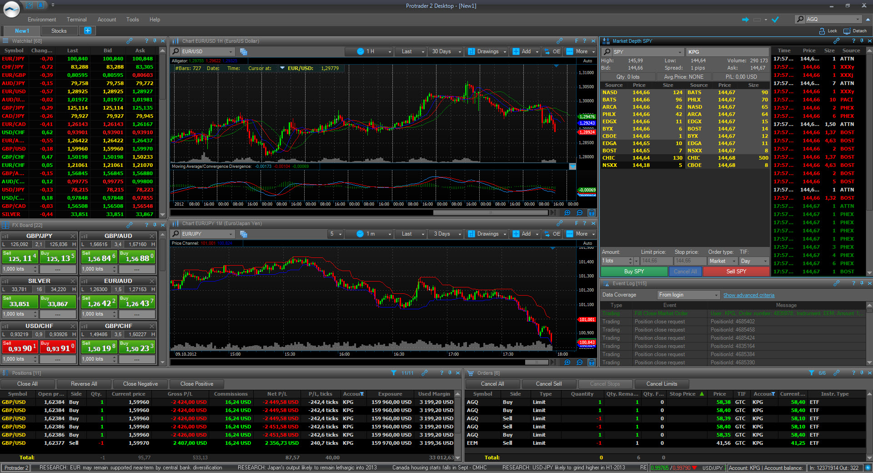
Task: Click the blue checkmark icon in top toolbar
Action: (776, 20)
